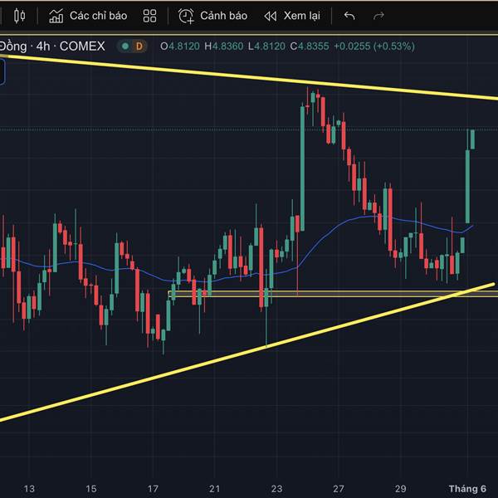The width and height of the screenshot is (498, 498).
Task: Undo the last chart action
Action: (349, 16)
